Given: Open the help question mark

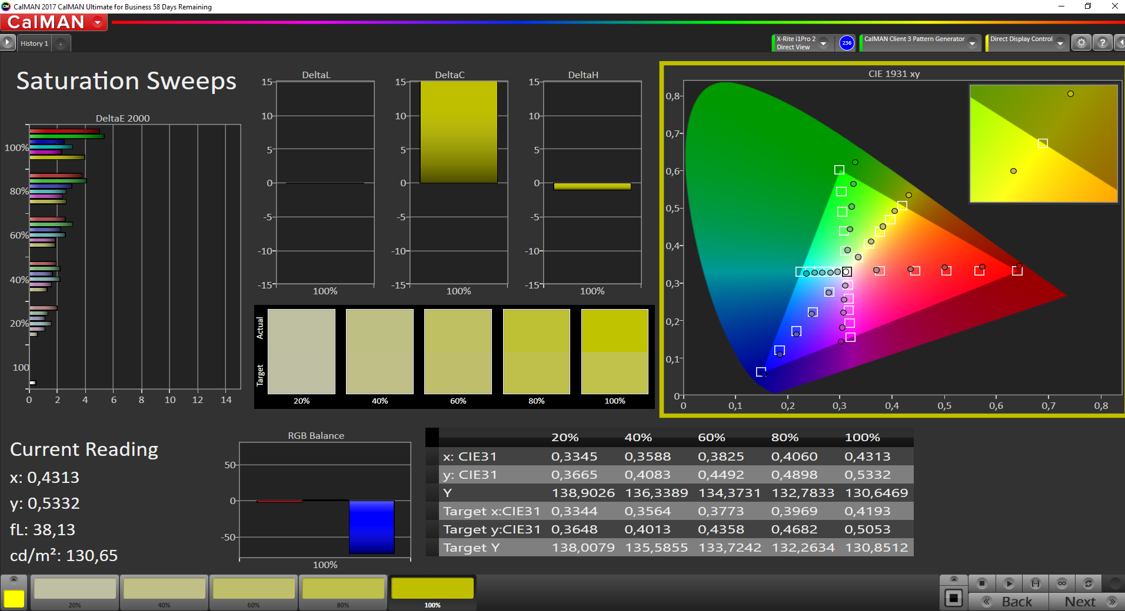Looking at the screenshot, I should (x=1103, y=43).
